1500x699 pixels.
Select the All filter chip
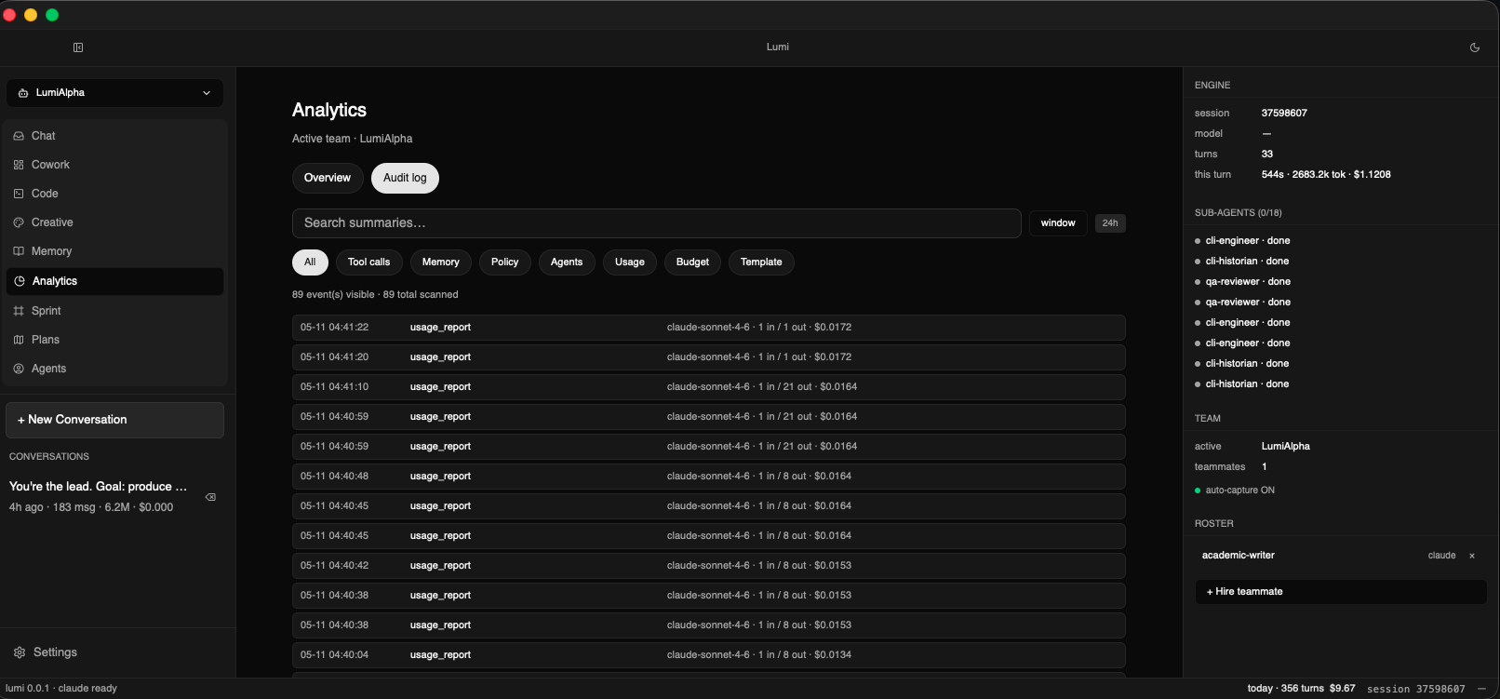[x=310, y=262]
